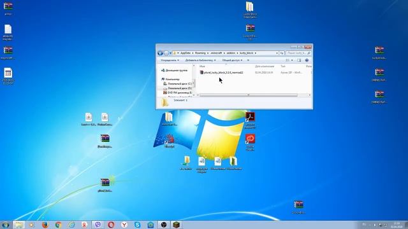
Task: Open the address bar history dropdown
Action: point(277,53)
